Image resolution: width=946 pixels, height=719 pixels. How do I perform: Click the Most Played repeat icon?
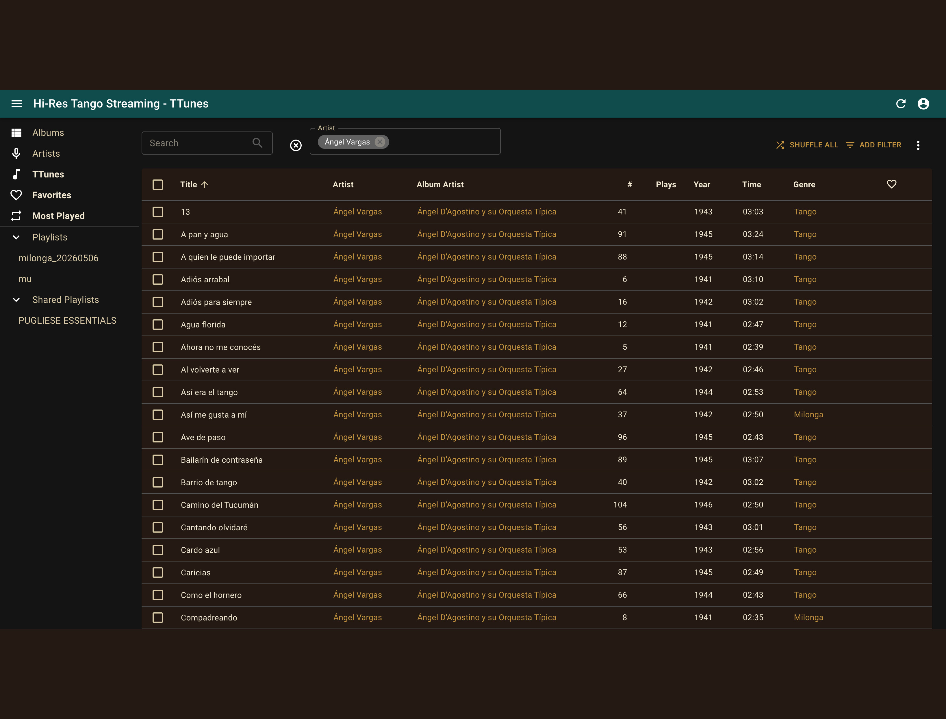click(x=16, y=216)
